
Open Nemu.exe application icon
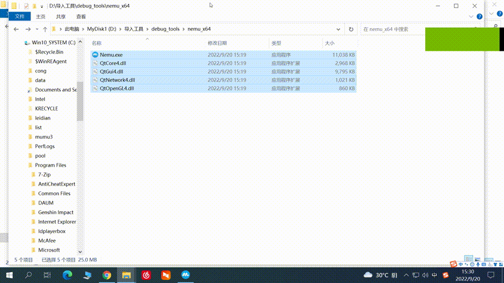pos(95,55)
